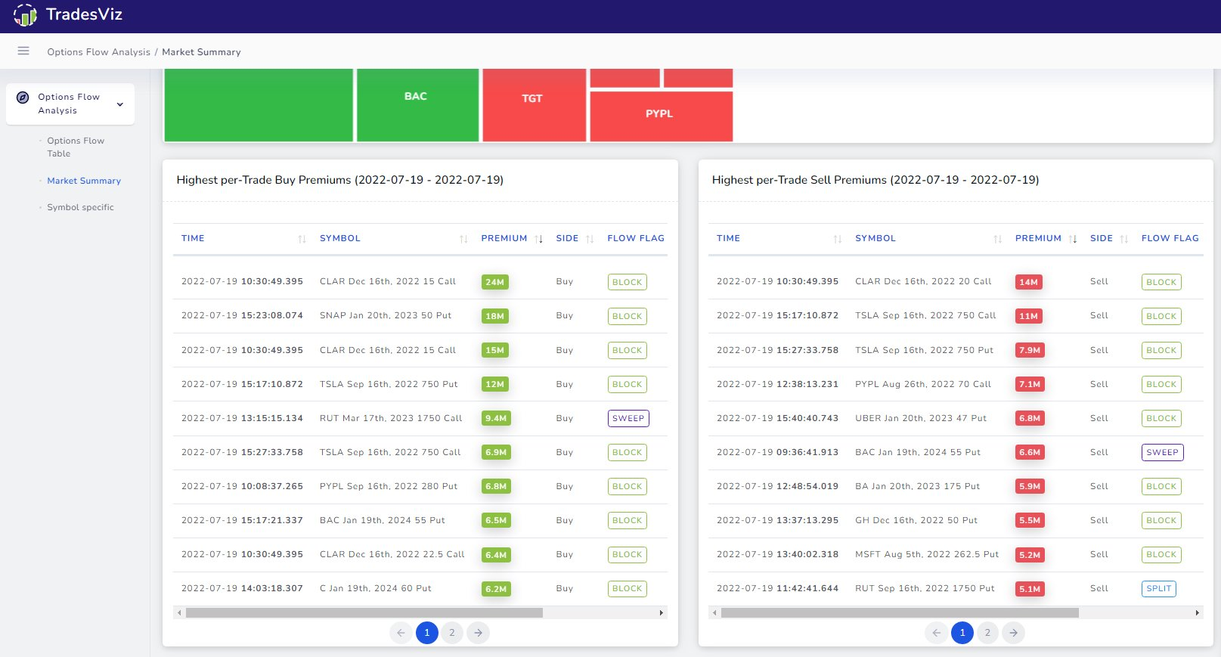Open Symbol specific in sidebar
Screen dimensions: 1221x657
click(80, 207)
